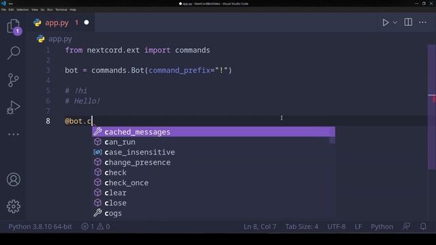
Task: Change Tab Size: 4 indentation setting
Action: (302, 227)
